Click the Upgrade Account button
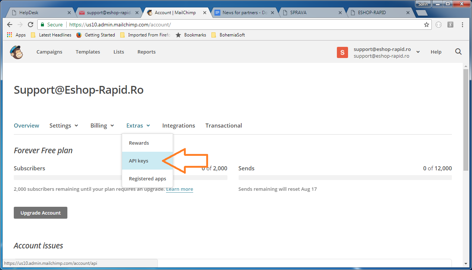 pos(41,213)
